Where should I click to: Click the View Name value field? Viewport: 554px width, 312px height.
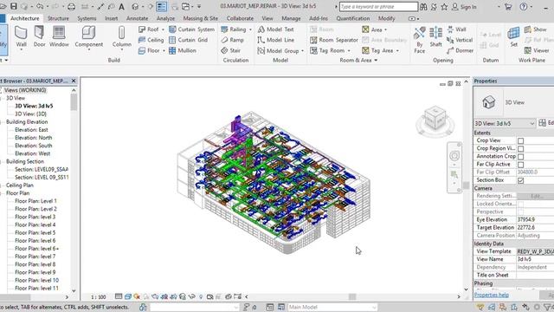coord(535,259)
